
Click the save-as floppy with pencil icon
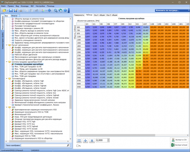click(x=16, y=10)
